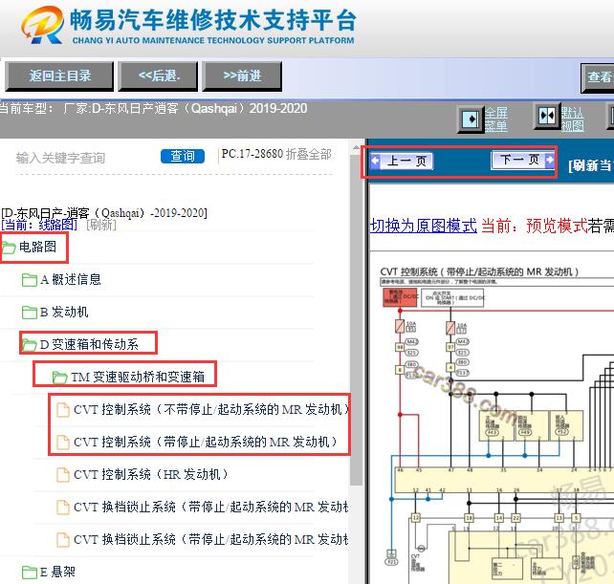Click document icon for HR 发动机 entry
614x584 pixels.
[63, 475]
